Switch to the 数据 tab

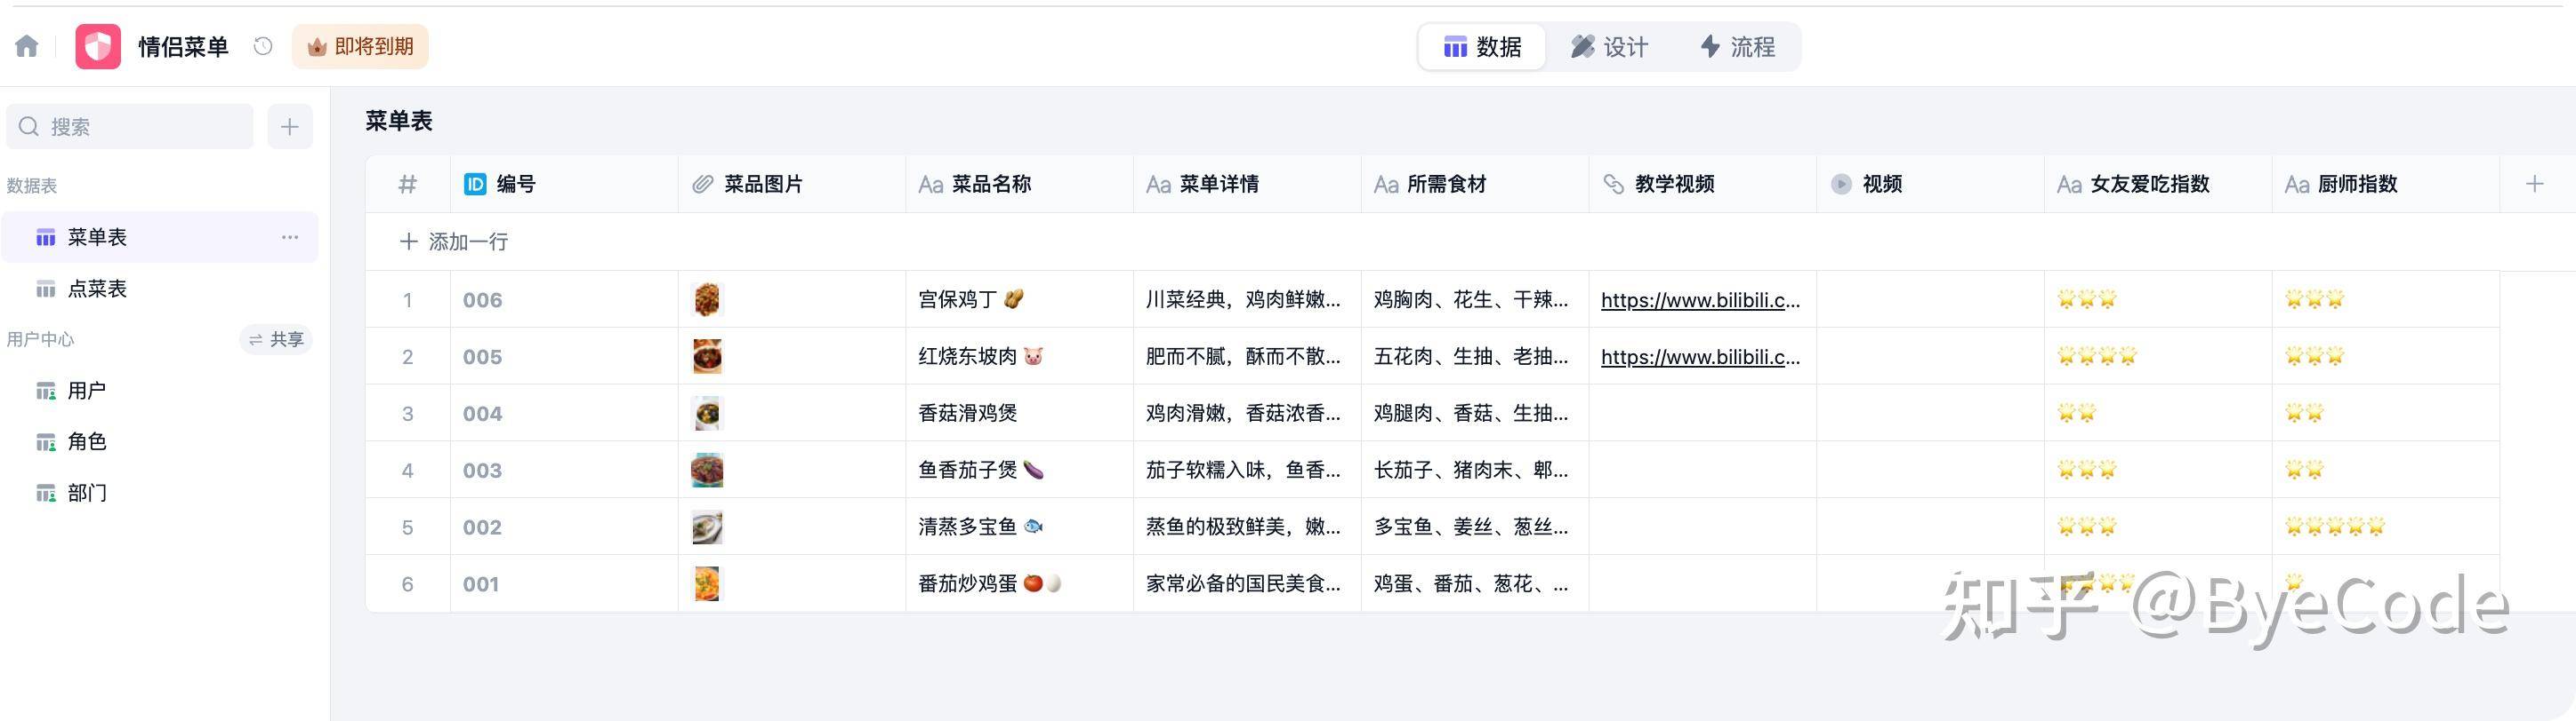(1482, 47)
